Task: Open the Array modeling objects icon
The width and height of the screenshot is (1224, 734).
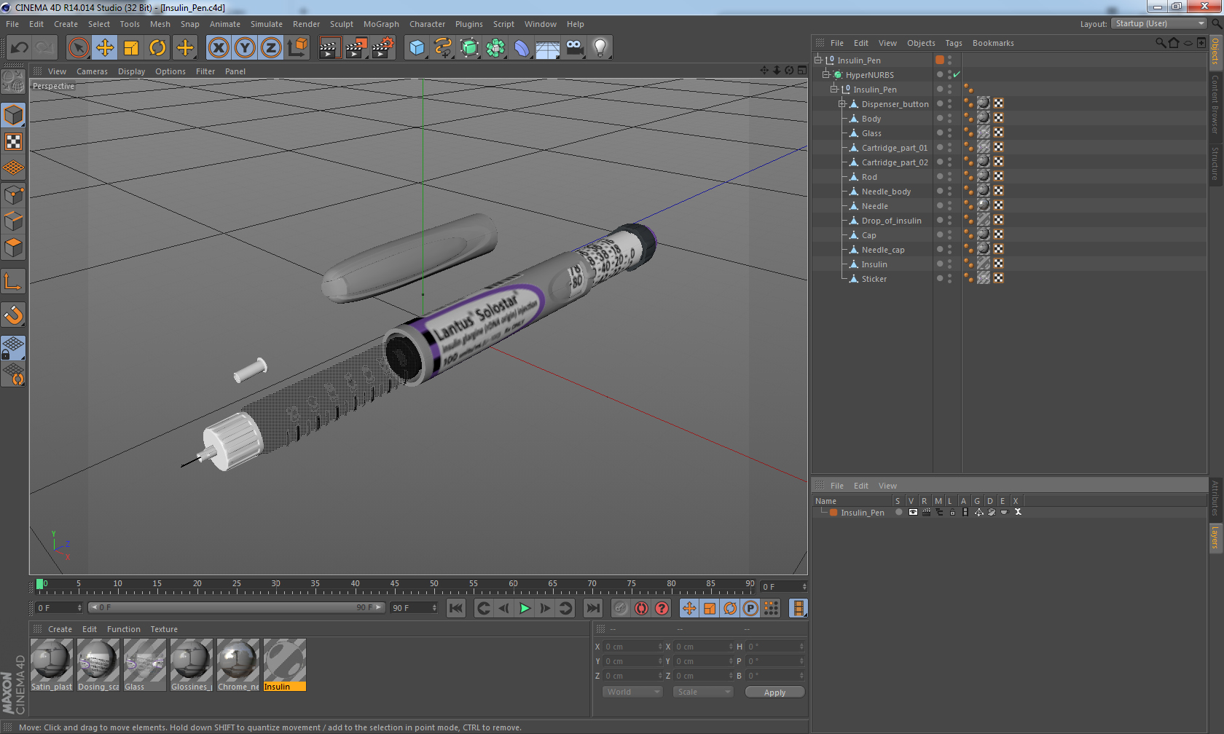Action: [495, 48]
